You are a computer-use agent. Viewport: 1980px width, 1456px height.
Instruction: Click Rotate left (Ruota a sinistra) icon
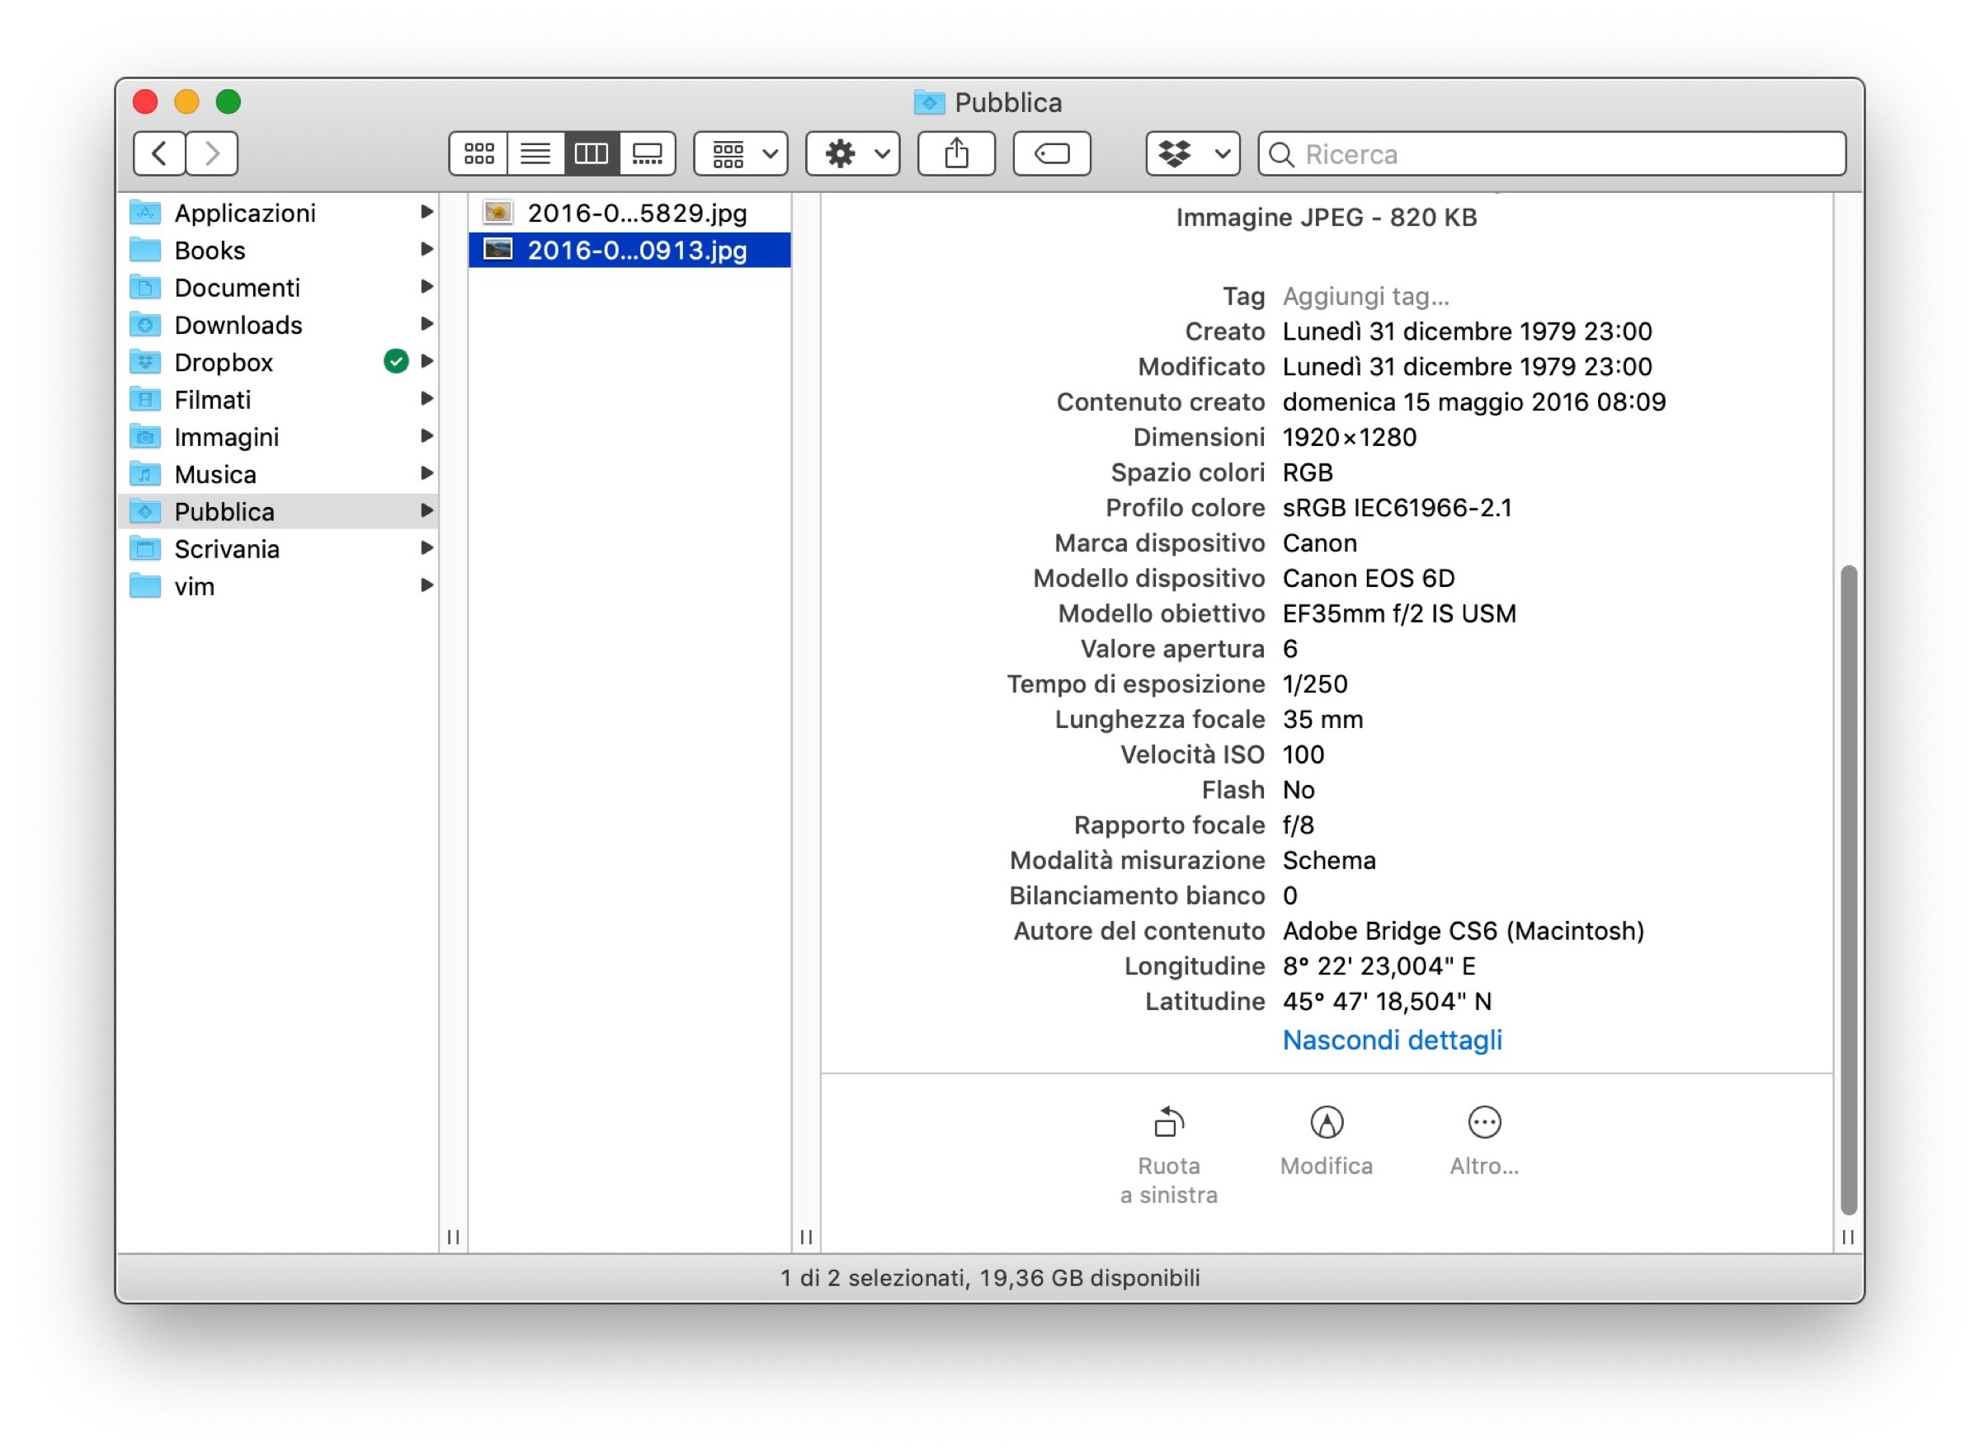tap(1168, 1123)
